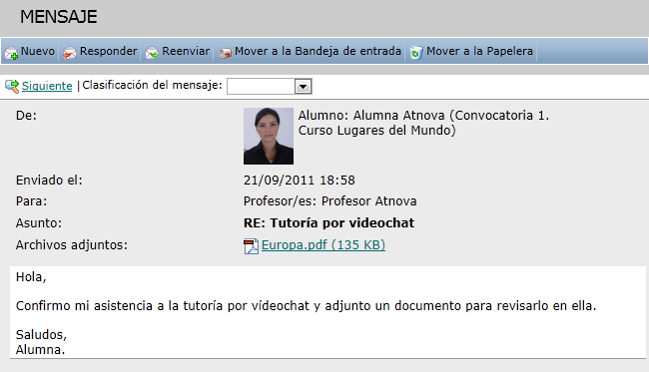Click the message line starting 'Confirmo mi asistencia'
Screen dimensions: 649x372
coord(306,306)
